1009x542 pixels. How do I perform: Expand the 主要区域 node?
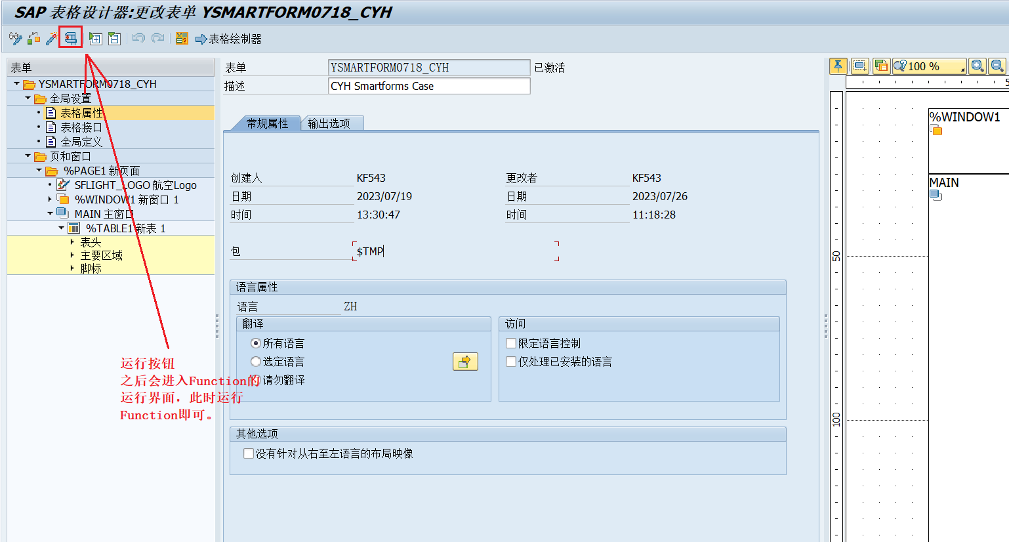coord(72,255)
